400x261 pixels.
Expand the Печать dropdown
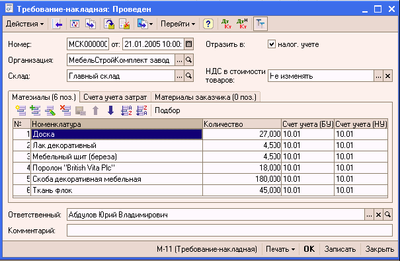click(280, 249)
